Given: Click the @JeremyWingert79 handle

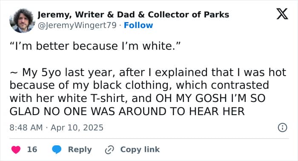Looking at the screenshot, I should 77,25.
